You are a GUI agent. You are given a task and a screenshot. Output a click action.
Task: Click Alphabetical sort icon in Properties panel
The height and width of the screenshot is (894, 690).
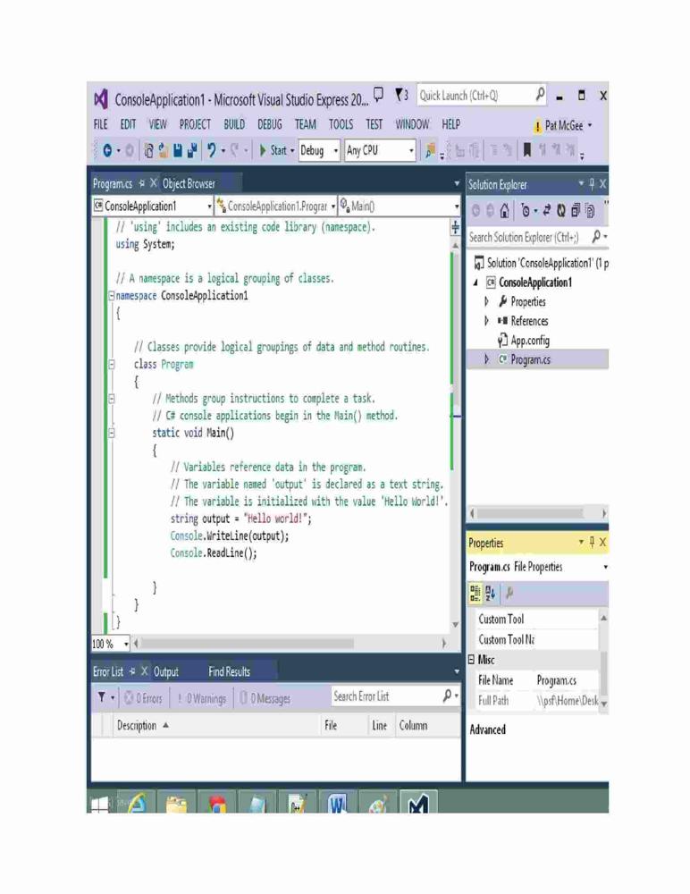click(491, 594)
